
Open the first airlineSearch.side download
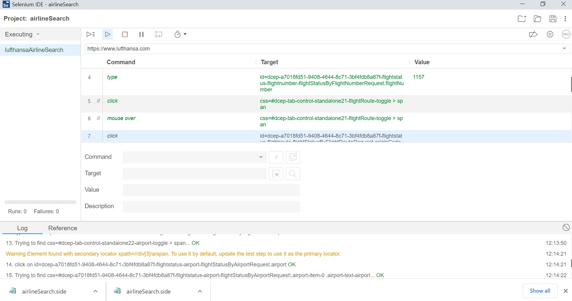click(45, 291)
